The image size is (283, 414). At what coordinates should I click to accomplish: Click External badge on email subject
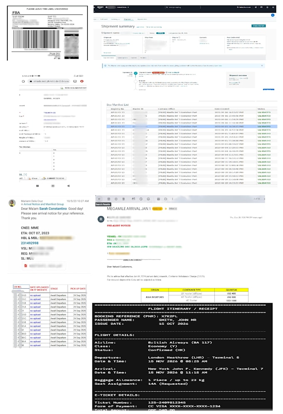point(157,209)
